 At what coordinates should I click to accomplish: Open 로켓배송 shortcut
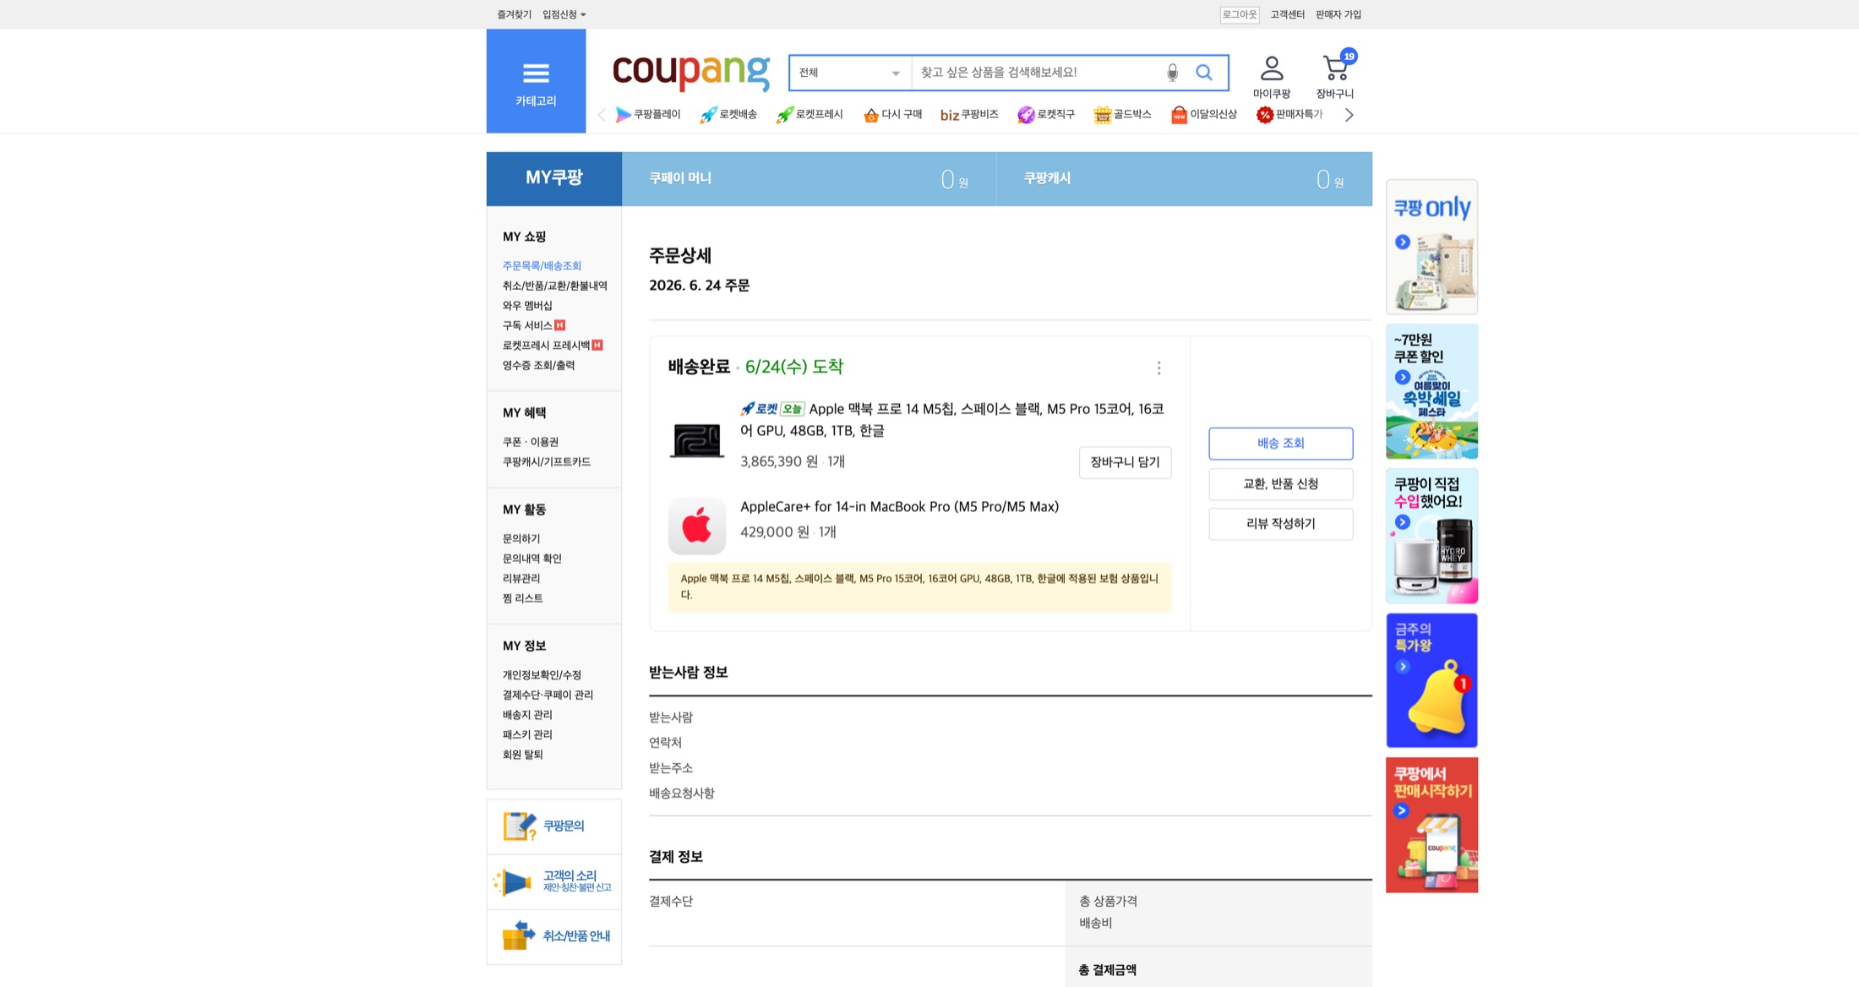coord(728,114)
